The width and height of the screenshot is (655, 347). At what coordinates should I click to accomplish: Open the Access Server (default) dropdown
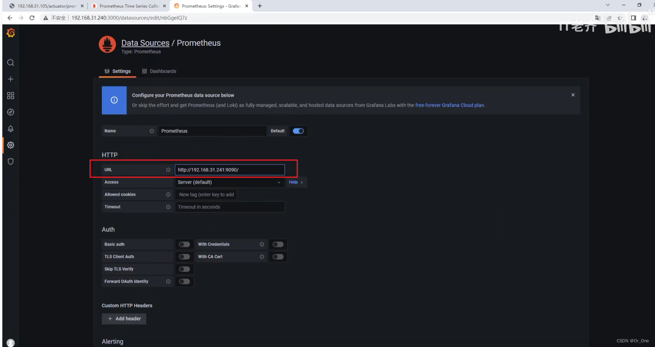point(229,182)
